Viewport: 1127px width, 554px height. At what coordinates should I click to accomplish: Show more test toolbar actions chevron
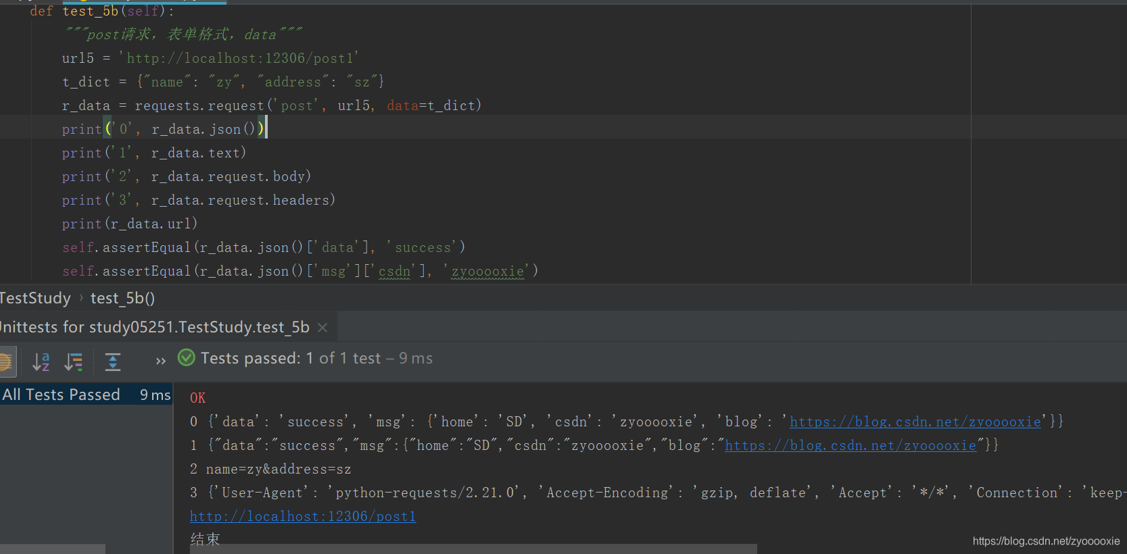(x=160, y=361)
